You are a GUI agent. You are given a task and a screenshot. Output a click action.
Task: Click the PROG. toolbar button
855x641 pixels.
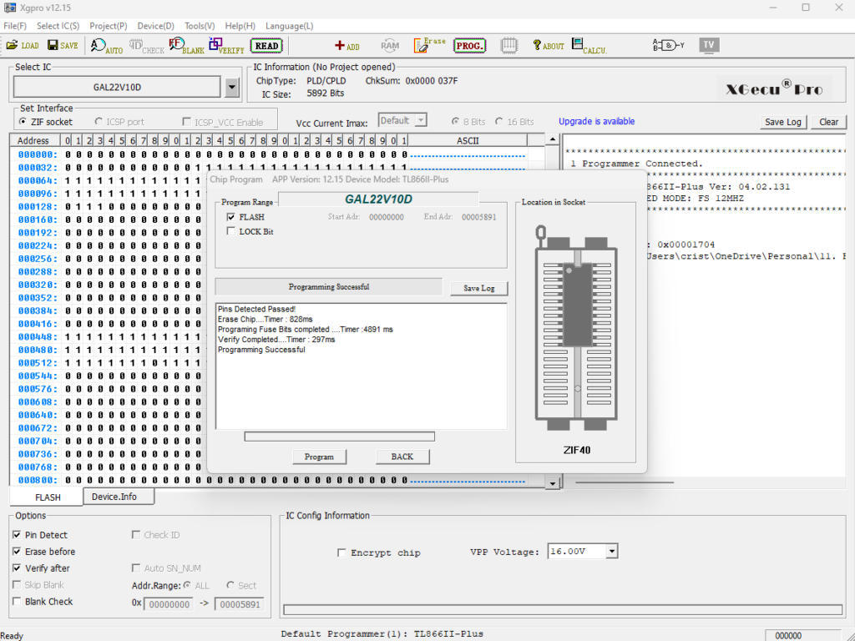click(x=469, y=46)
